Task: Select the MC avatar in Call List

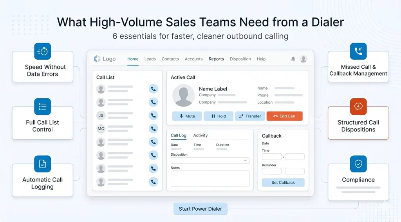Action: point(101,129)
